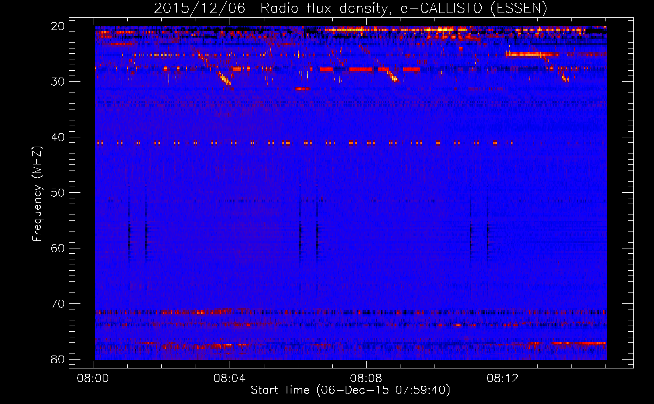Click the frequency axis value "80"
Screen dimensions: 654x404
[x=58, y=359]
